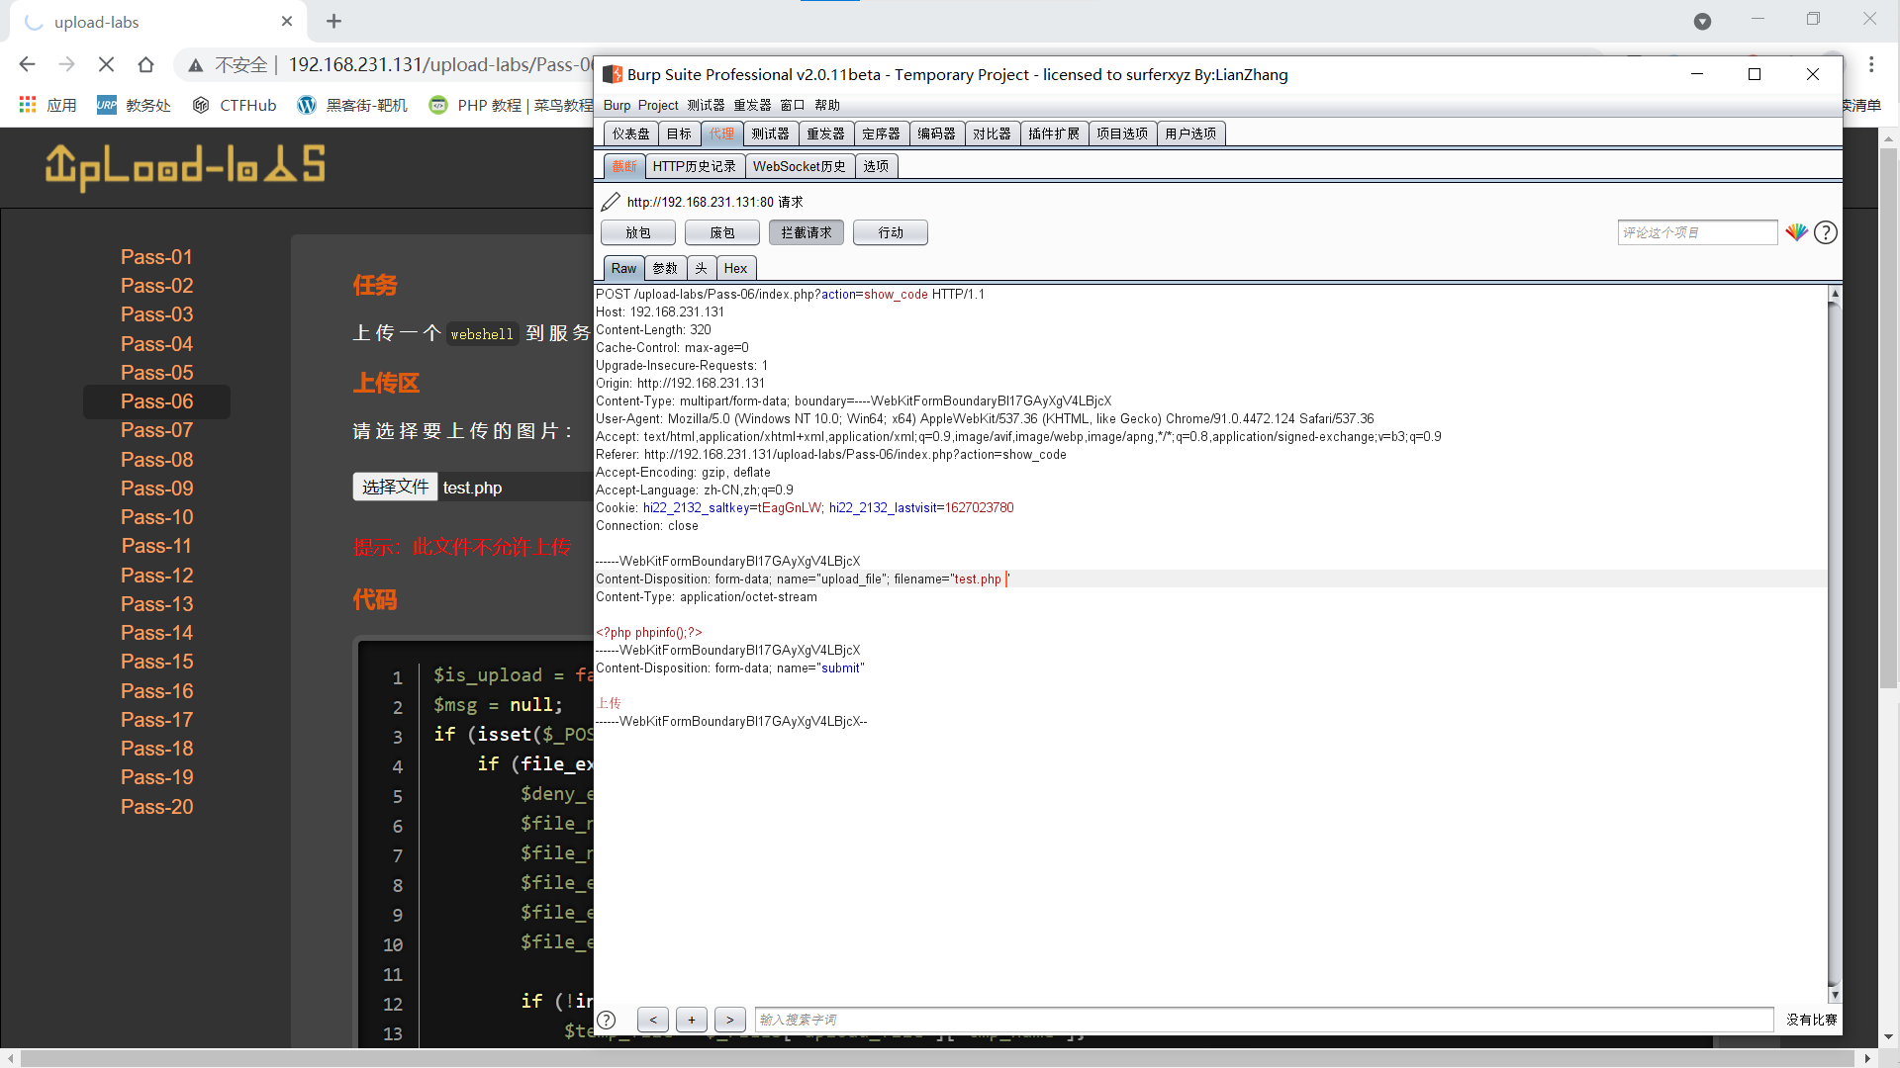Open the 窗口 menu
This screenshot has width=1900, height=1068.
[x=793, y=105]
